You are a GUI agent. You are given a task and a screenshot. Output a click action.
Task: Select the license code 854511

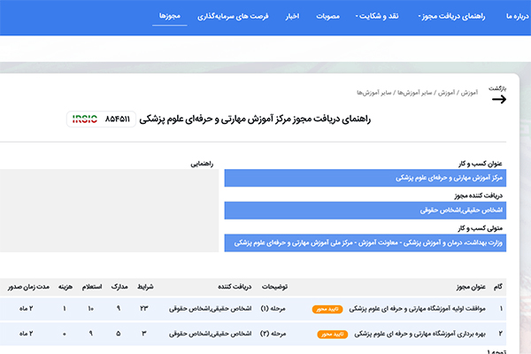coord(118,119)
